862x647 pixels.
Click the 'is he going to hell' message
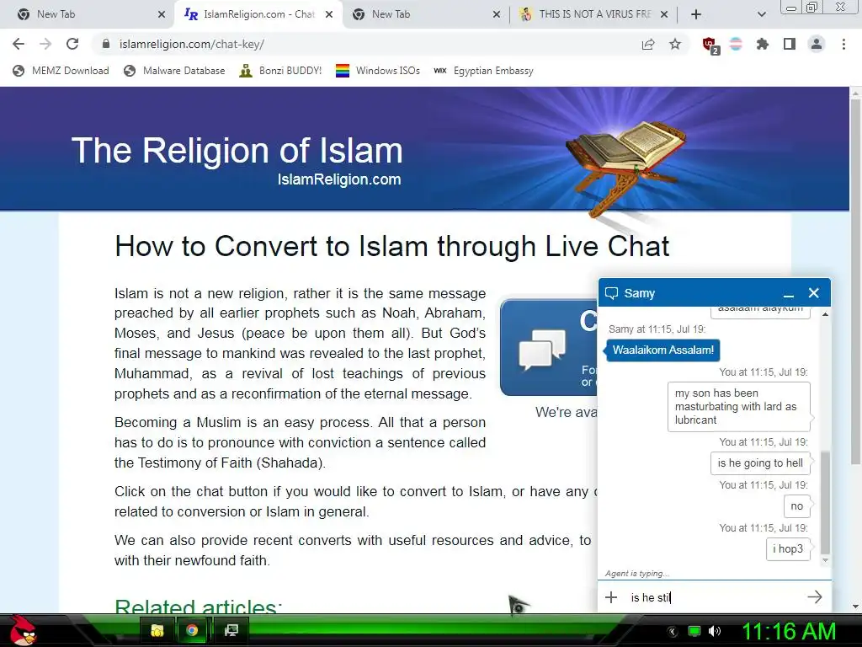pos(760,463)
